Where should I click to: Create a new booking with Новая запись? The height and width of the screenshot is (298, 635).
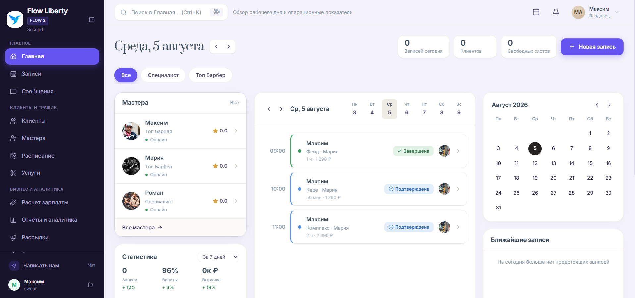tap(592, 47)
